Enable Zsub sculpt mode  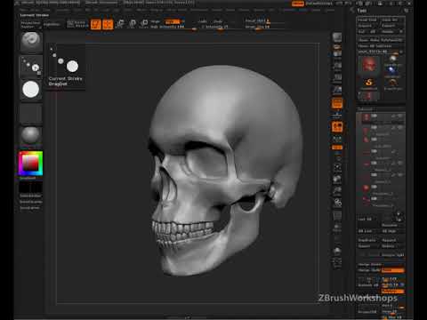point(218,21)
